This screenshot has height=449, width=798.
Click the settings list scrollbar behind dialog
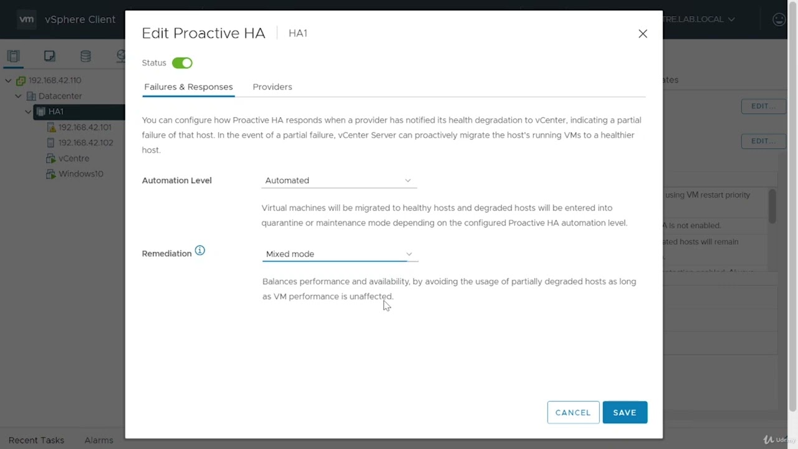tap(772, 206)
